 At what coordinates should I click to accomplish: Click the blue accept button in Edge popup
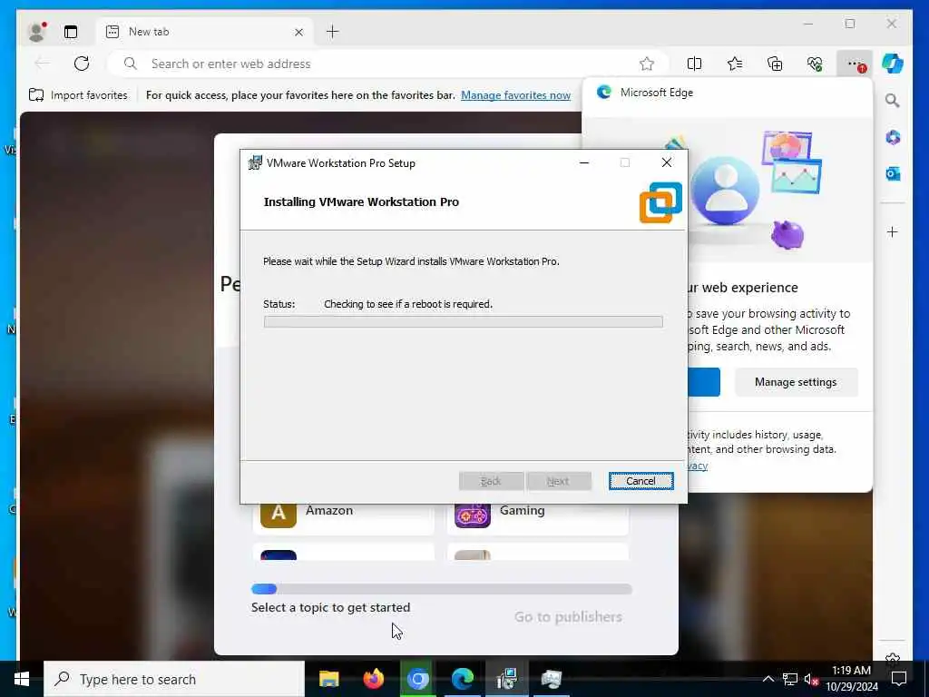(x=704, y=382)
